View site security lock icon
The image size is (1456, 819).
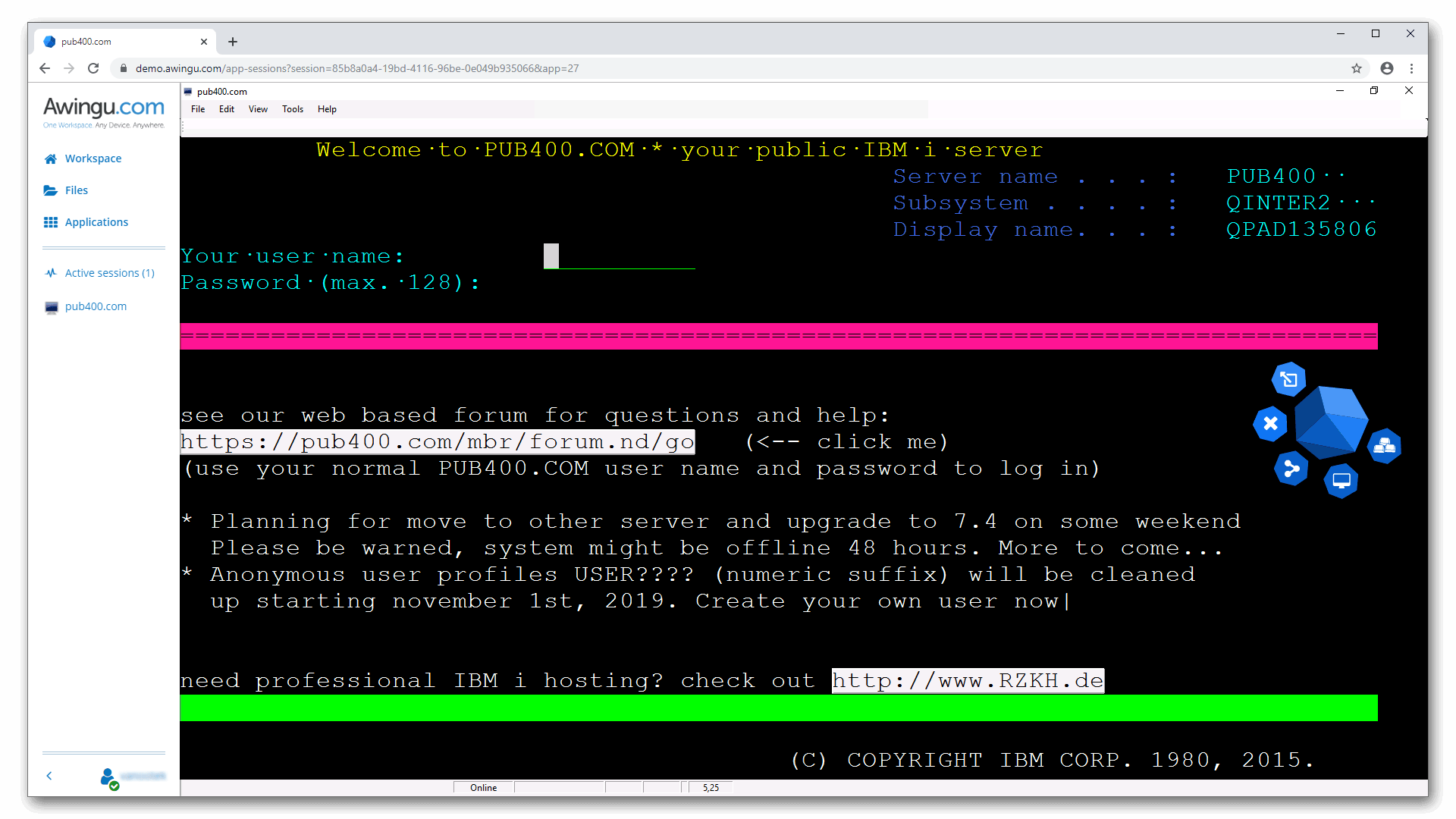(x=124, y=68)
